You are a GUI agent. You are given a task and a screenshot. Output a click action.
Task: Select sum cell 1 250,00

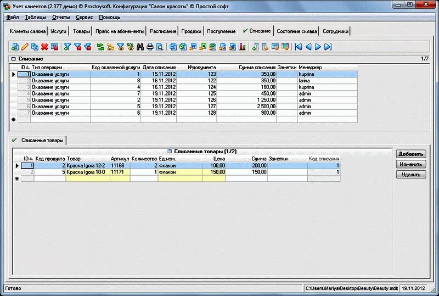(246, 100)
